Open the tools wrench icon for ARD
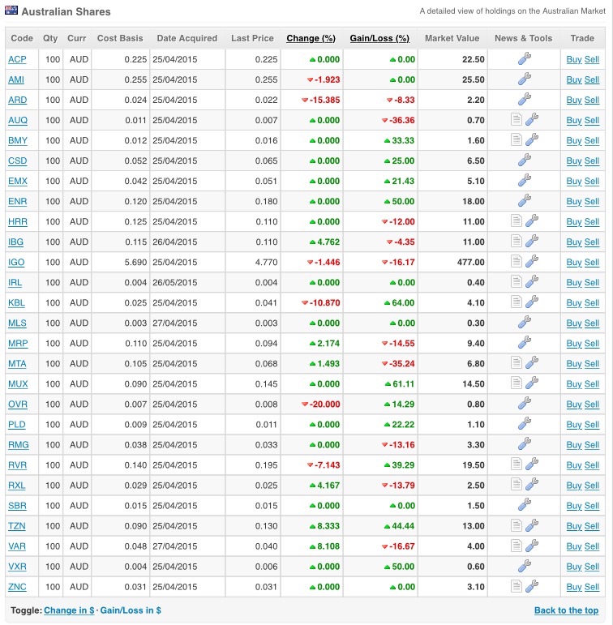Image resolution: width=613 pixels, height=625 pixels. pyautogui.click(x=524, y=99)
